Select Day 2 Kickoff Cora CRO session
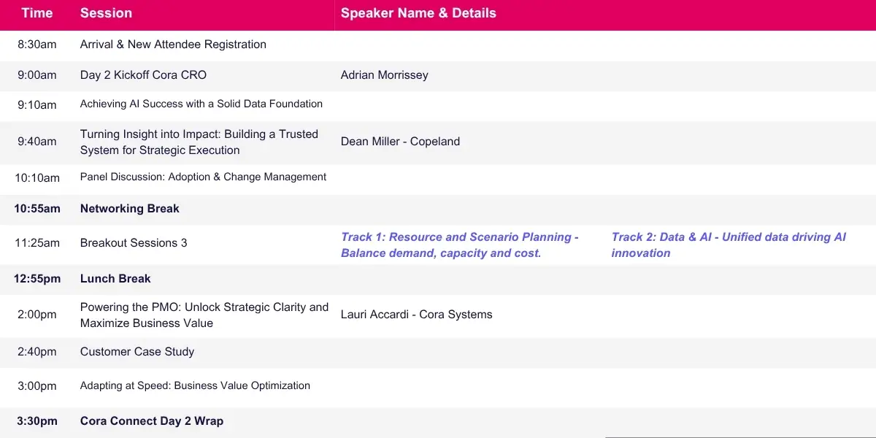 (143, 75)
